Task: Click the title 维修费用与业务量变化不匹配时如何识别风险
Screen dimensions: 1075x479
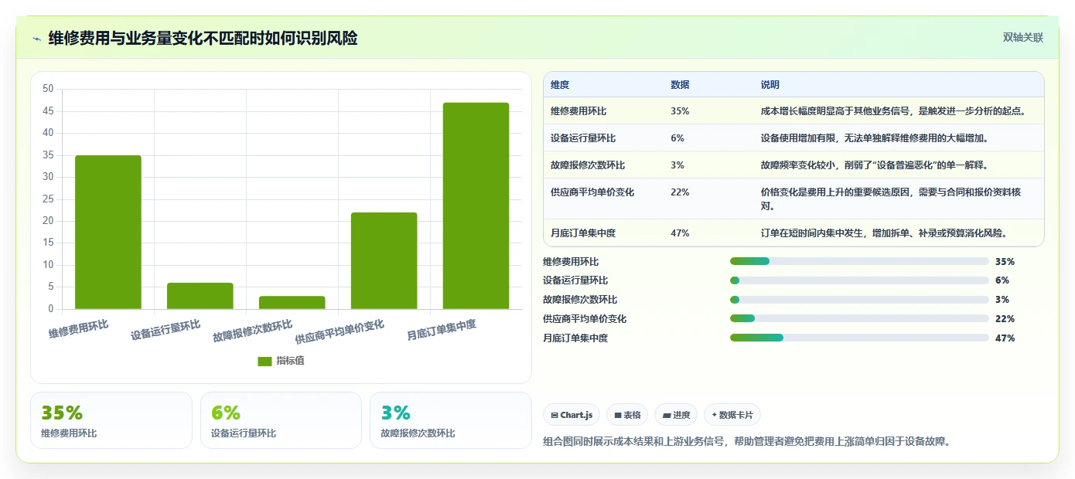Action: 203,38
